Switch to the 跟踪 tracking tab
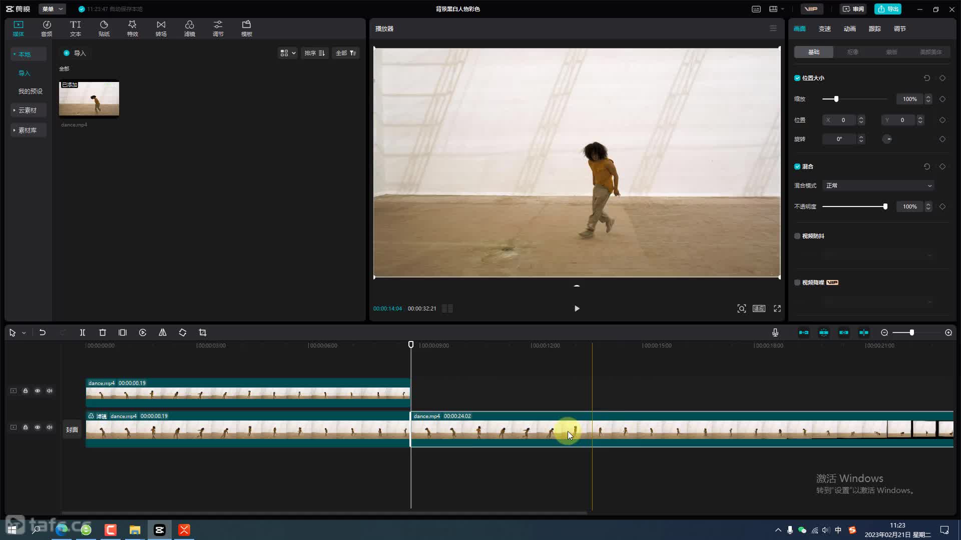The height and width of the screenshot is (540, 961). (x=875, y=28)
